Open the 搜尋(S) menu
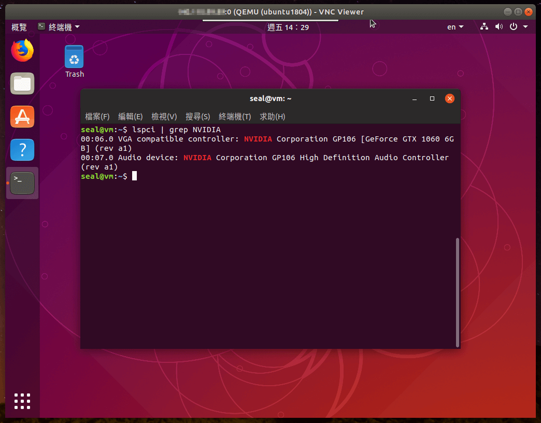541x423 pixels. 197,117
